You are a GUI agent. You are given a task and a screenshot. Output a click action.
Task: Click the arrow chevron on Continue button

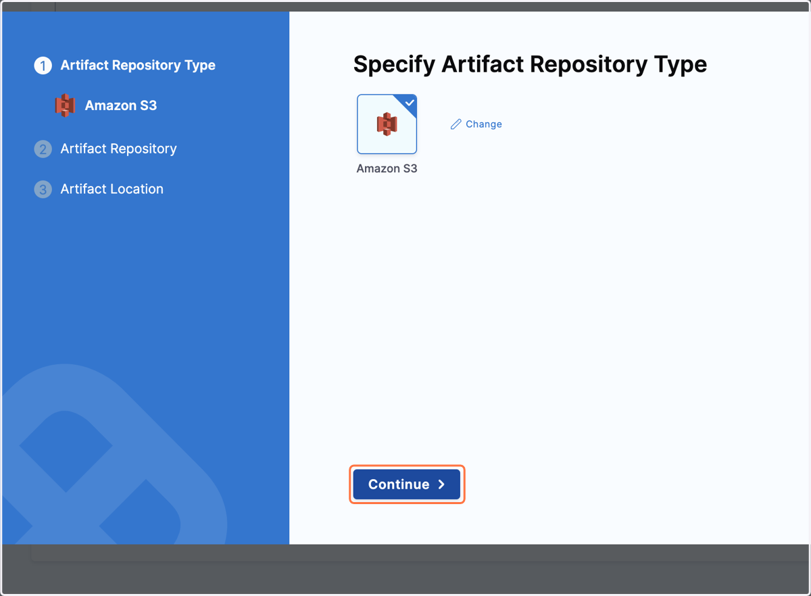click(441, 485)
